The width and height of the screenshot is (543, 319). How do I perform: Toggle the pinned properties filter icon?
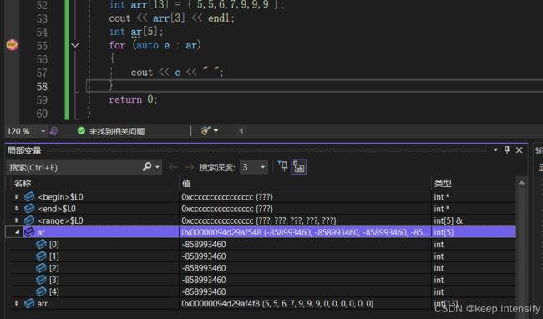(x=282, y=166)
